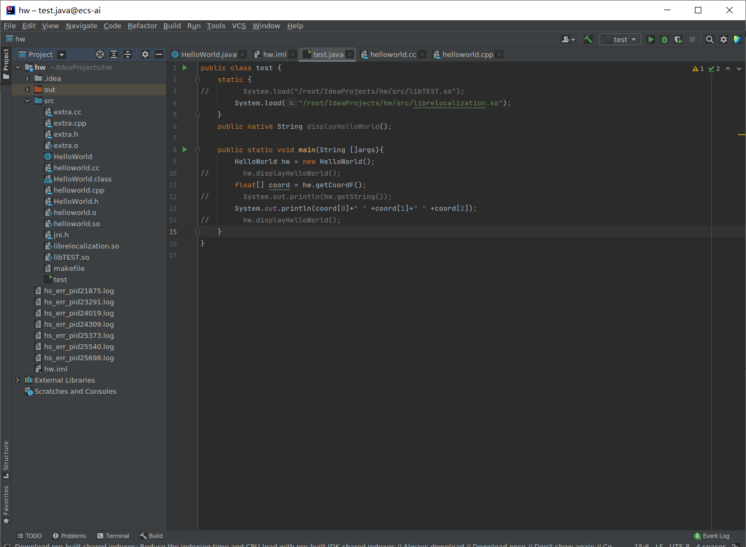Start debugging with the bug icon

[x=664, y=39]
